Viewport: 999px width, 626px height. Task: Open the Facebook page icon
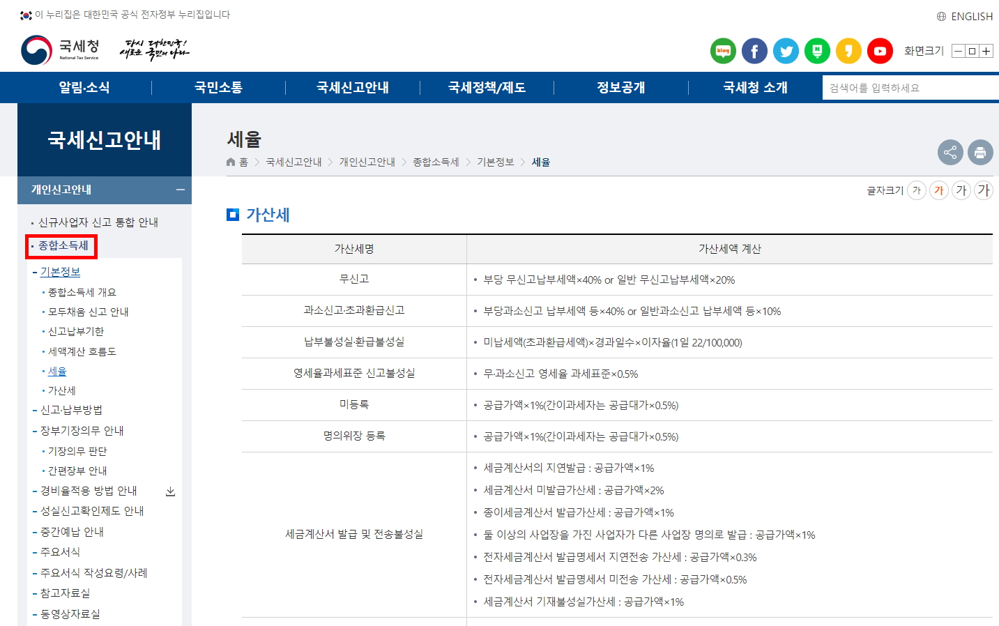tap(754, 50)
